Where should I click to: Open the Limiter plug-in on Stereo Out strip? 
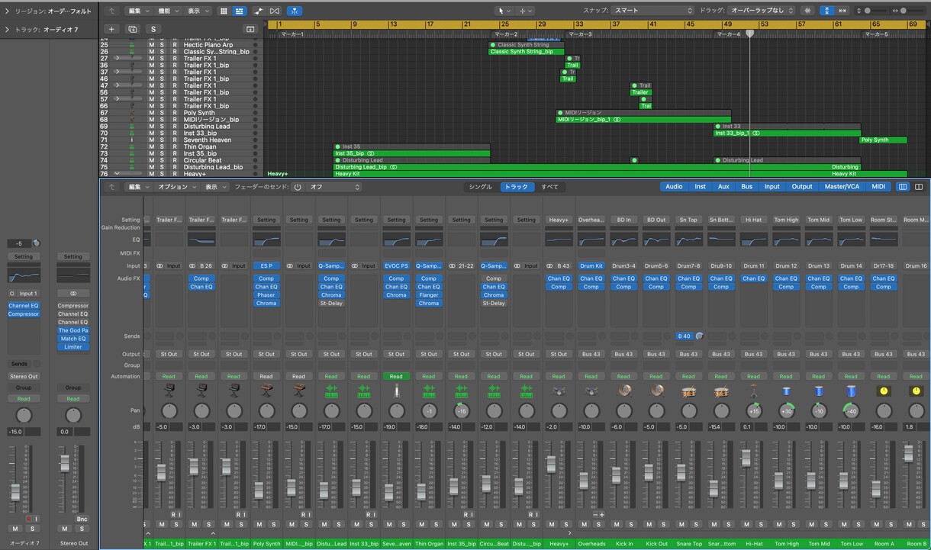73,347
